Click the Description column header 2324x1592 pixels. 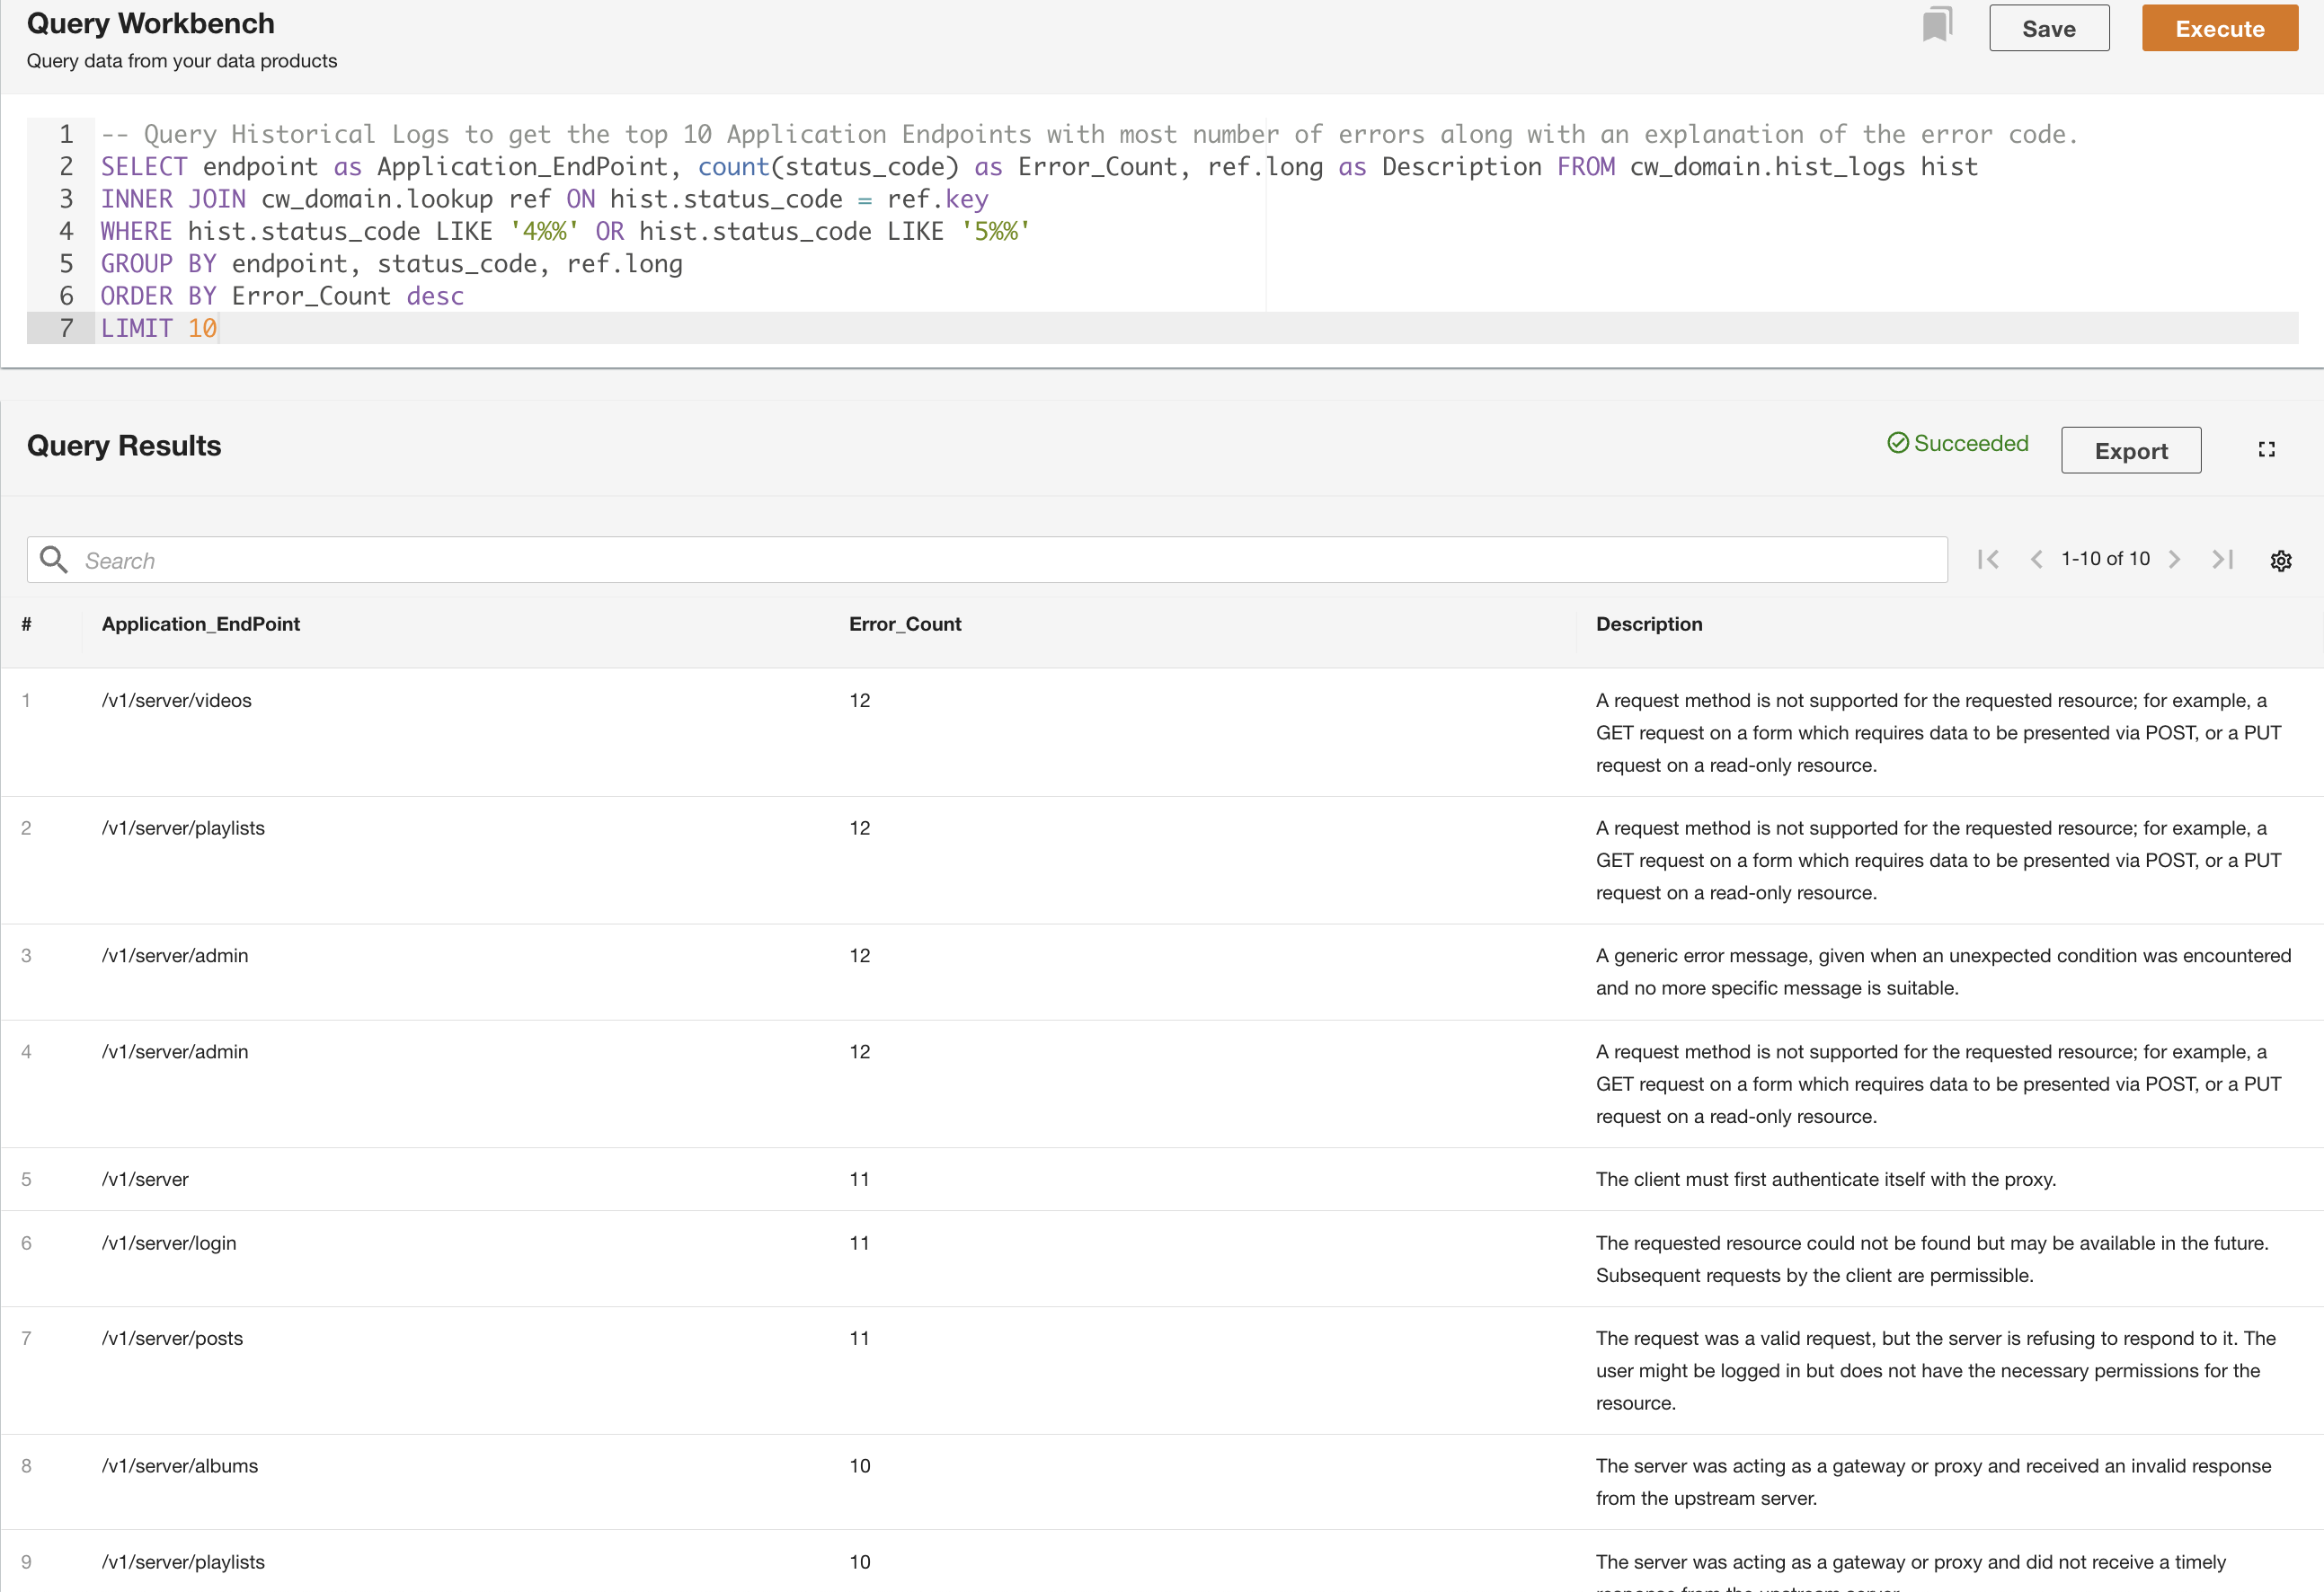[x=1648, y=624]
